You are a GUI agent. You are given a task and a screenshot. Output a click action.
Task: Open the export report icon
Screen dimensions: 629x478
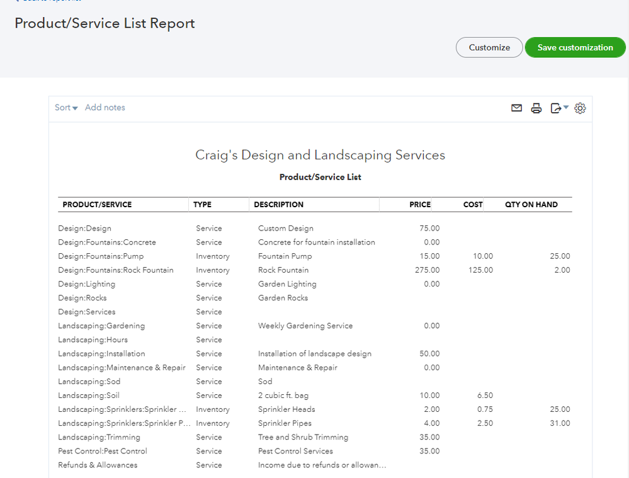[555, 108]
